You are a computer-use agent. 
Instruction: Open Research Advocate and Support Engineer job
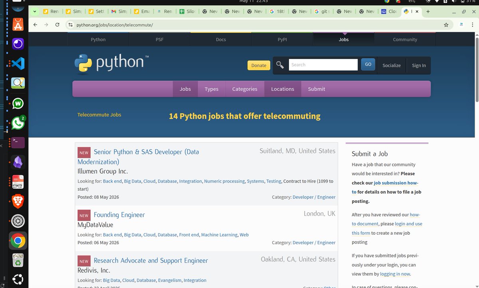pyautogui.click(x=151, y=261)
